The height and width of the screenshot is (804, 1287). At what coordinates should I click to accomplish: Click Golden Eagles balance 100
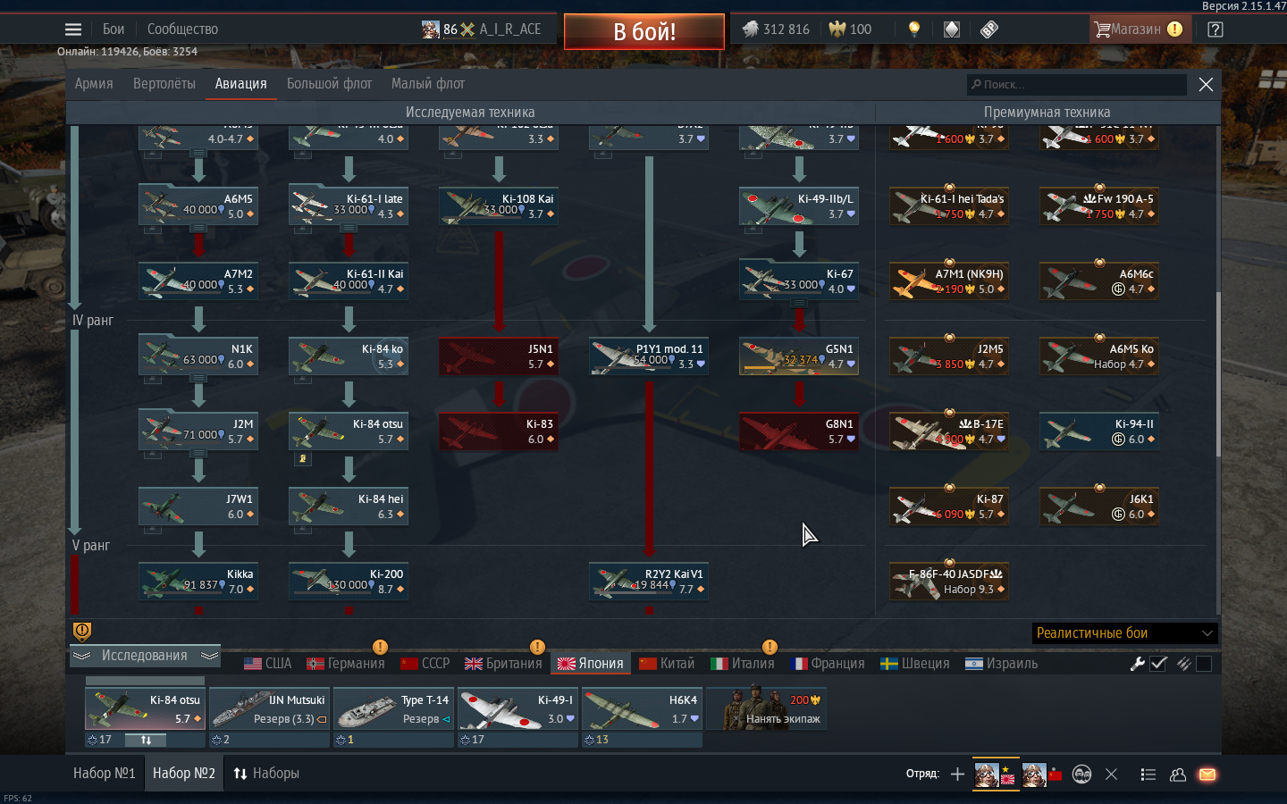(850, 29)
